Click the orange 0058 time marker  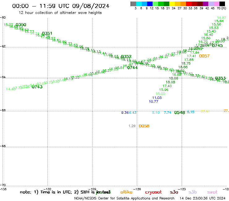pyautogui.click(x=144, y=126)
